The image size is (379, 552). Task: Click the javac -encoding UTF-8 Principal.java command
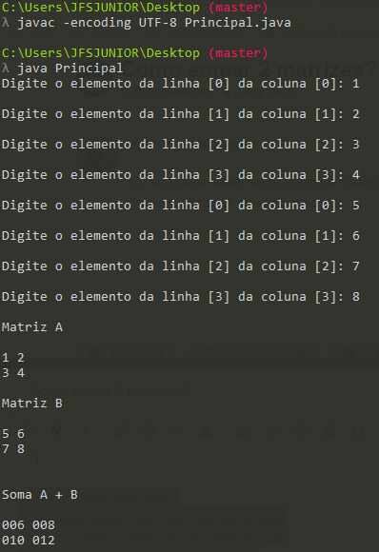tap(154, 23)
